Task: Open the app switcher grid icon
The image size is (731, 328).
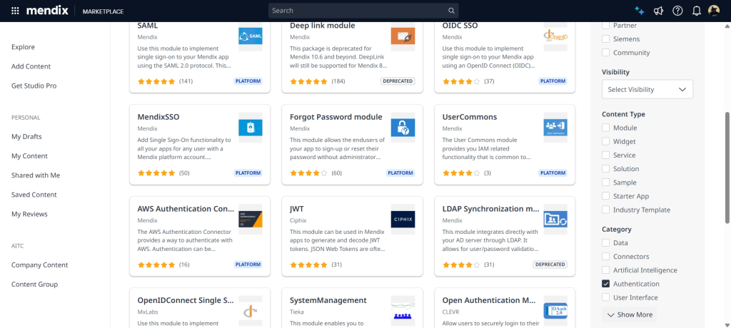Action: [x=15, y=11]
